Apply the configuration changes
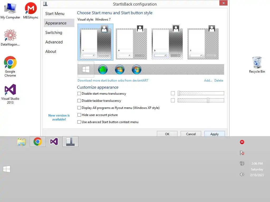The image size is (270, 202). (215, 134)
